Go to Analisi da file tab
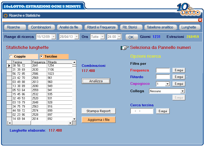Image resolution: width=205 pixels, height=148 pixels. coord(70,27)
